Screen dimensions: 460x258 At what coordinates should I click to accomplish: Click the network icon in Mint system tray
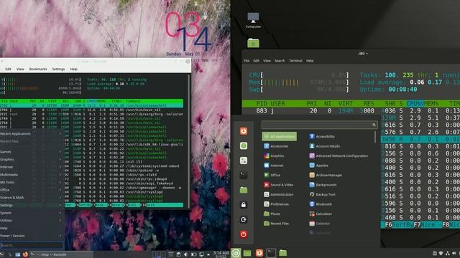click(x=447, y=253)
